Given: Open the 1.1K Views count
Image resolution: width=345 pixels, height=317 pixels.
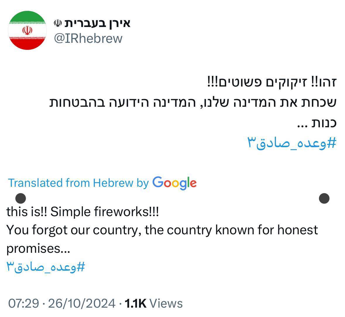Looking at the screenshot, I should (153, 303).
